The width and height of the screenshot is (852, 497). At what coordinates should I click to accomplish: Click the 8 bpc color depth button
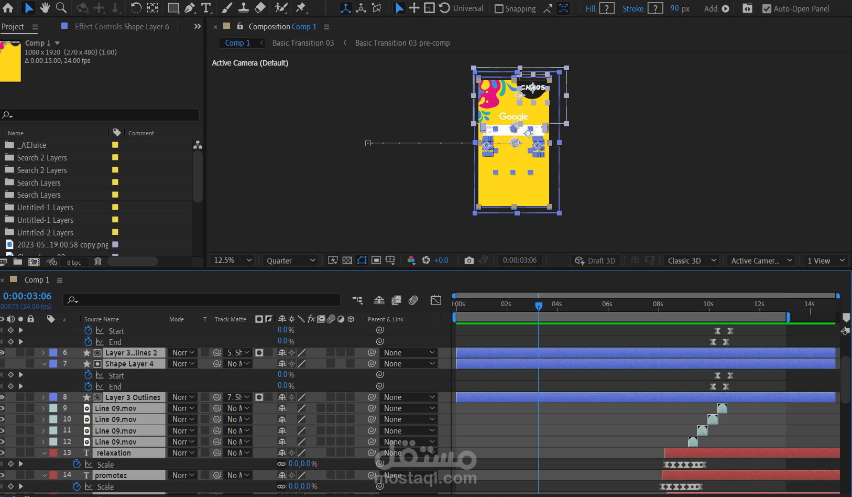[x=74, y=262]
